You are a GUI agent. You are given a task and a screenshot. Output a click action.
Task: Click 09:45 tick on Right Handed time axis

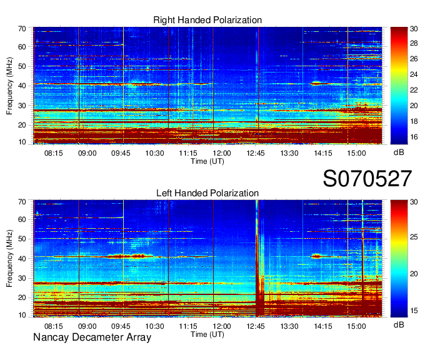[x=121, y=153]
